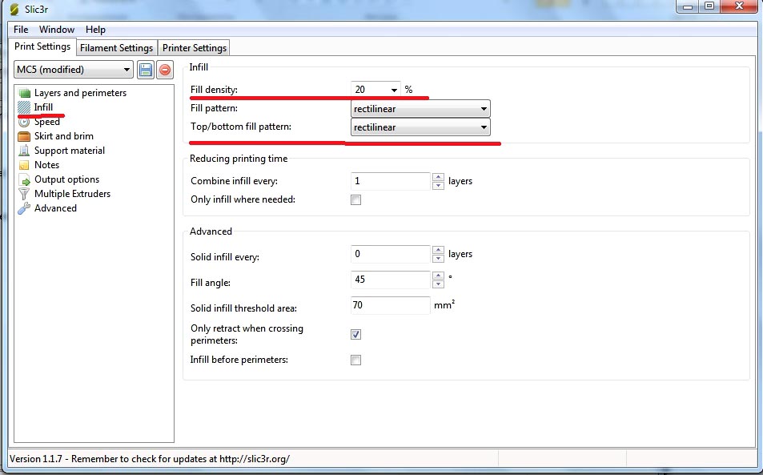
Task: Click the Solid infill threshold area field
Action: [x=390, y=305]
